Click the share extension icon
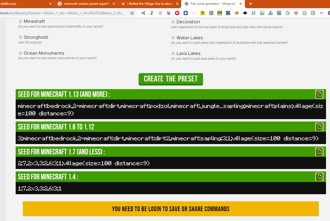This screenshot has height=221, width=330. coord(143,13)
